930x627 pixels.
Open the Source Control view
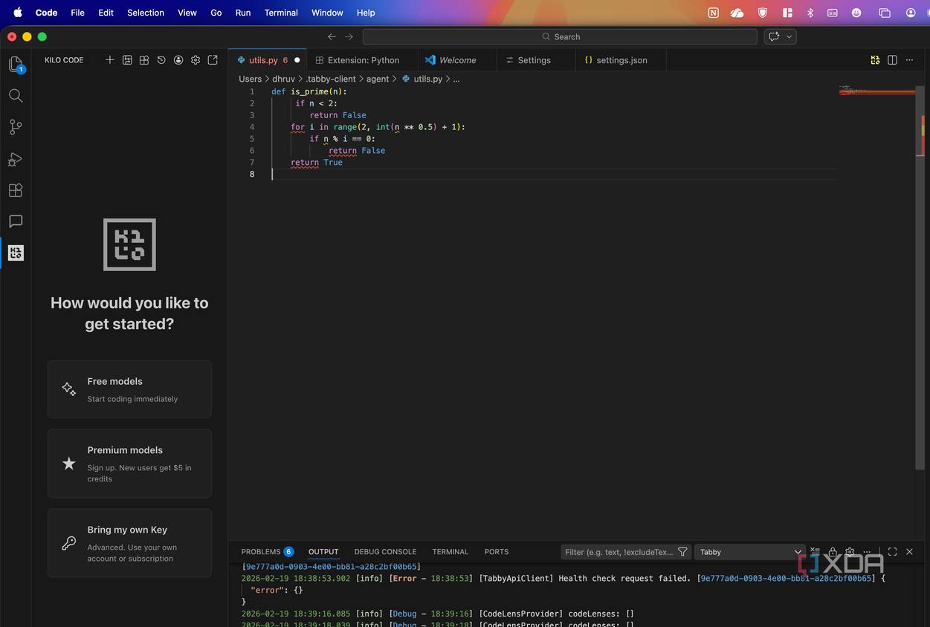[16, 127]
